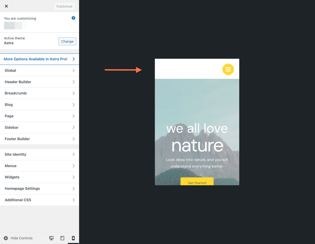The height and width of the screenshot is (244, 315).
Task: Open the Sidebar section
Action: (x=39, y=127)
